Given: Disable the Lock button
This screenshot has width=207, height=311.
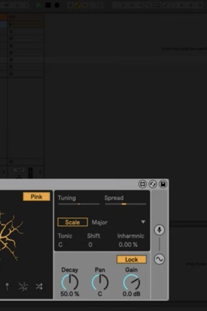Looking at the screenshot, I should [132, 260].
